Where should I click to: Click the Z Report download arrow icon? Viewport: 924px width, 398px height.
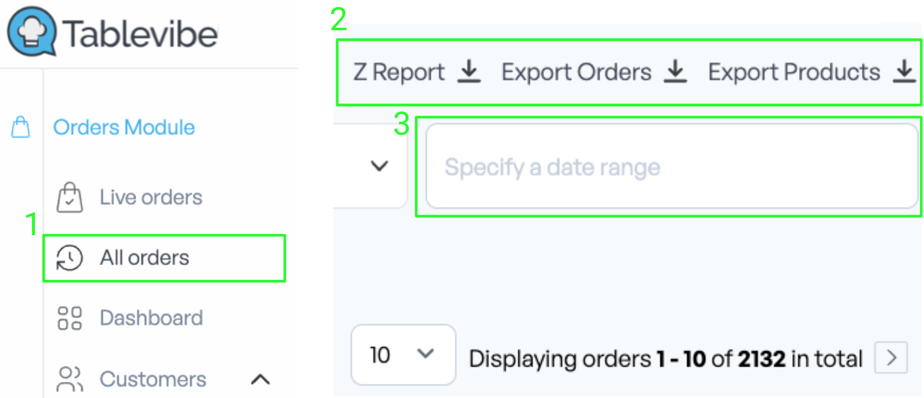[x=469, y=71]
